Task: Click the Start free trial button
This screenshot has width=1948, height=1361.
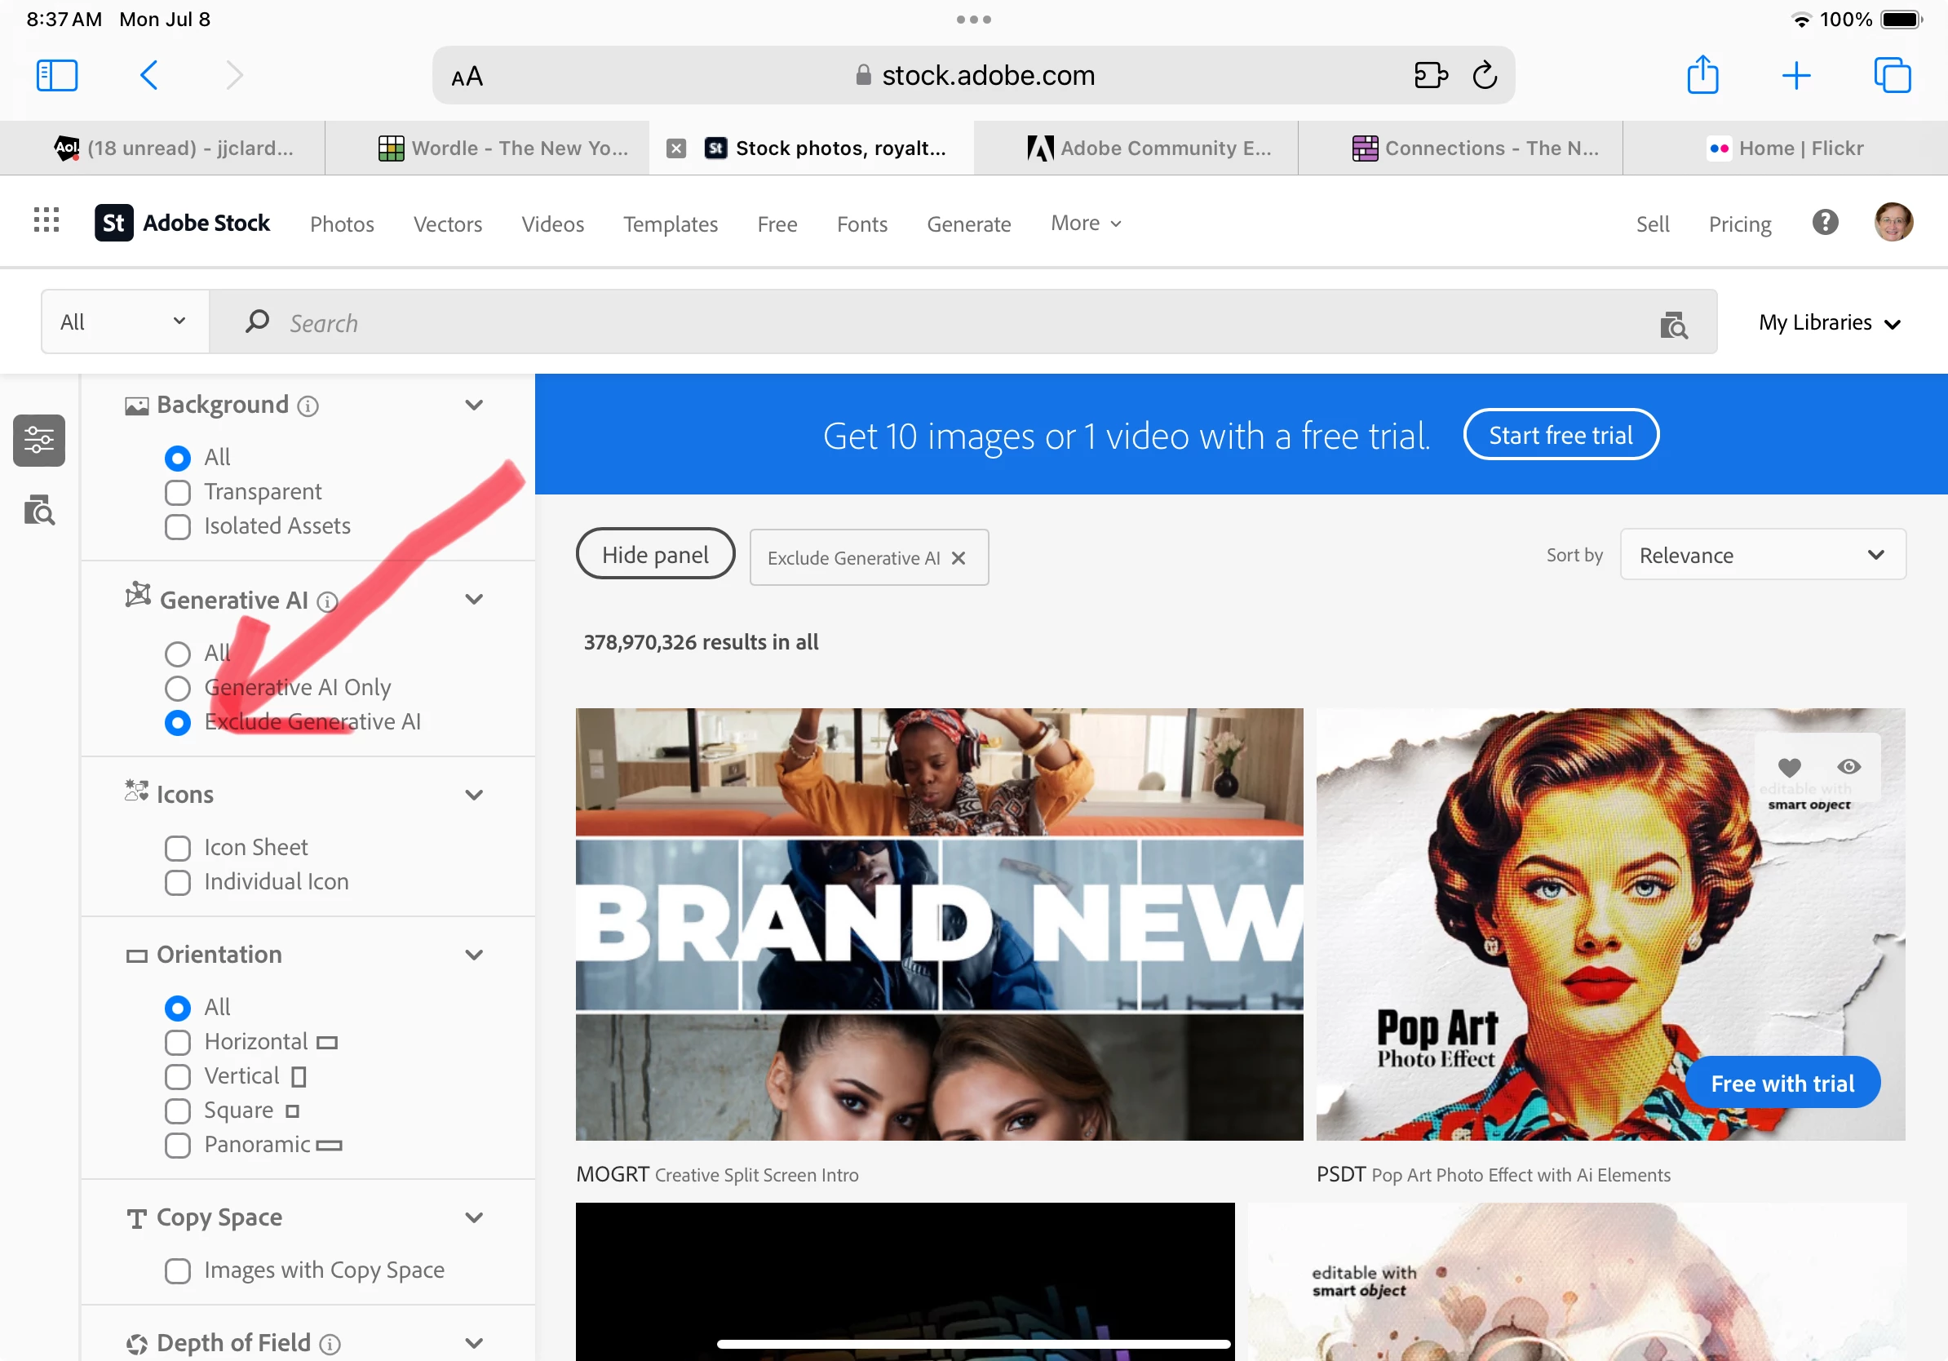Action: tap(1561, 435)
